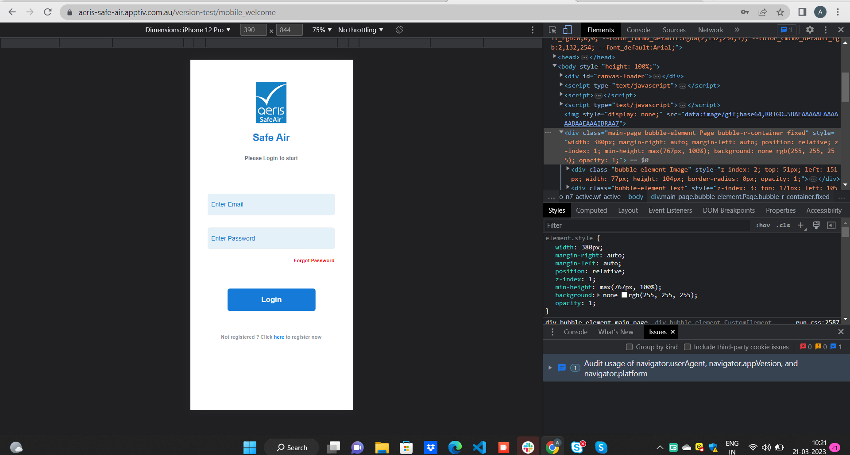Viewport: 850px width, 455px height.
Task: Click the body breadcrumb element
Action: (x=636, y=197)
